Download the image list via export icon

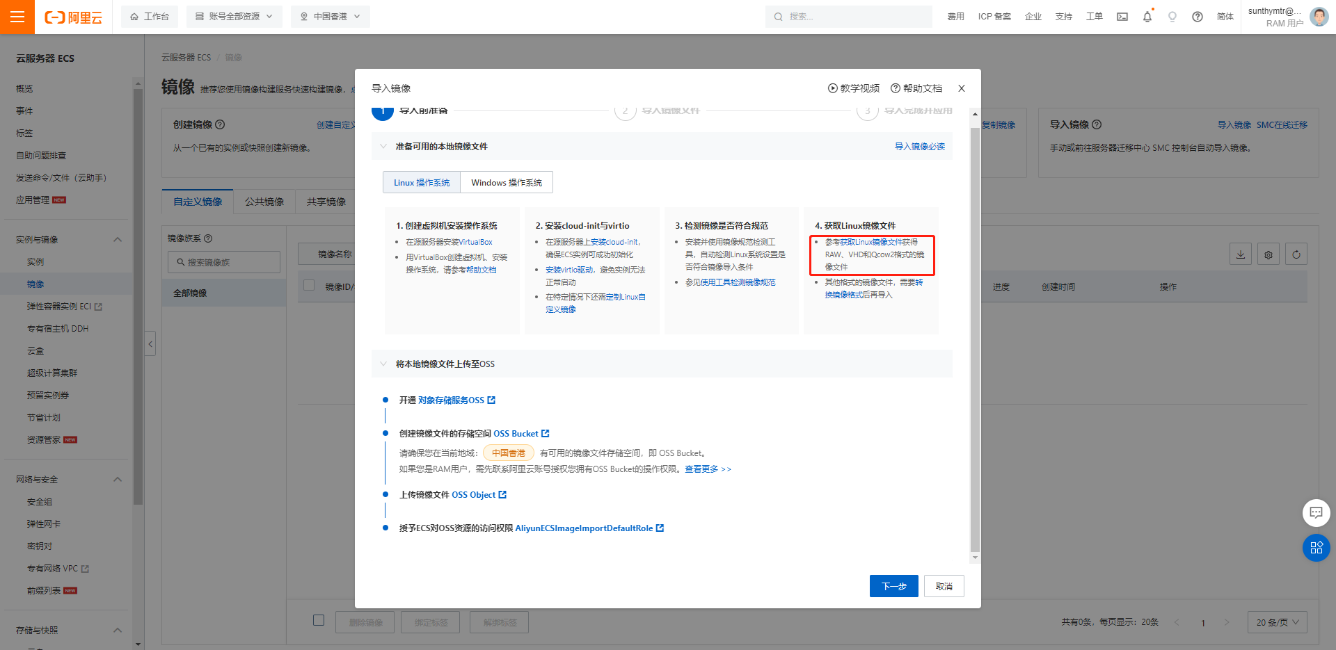pyautogui.click(x=1241, y=254)
